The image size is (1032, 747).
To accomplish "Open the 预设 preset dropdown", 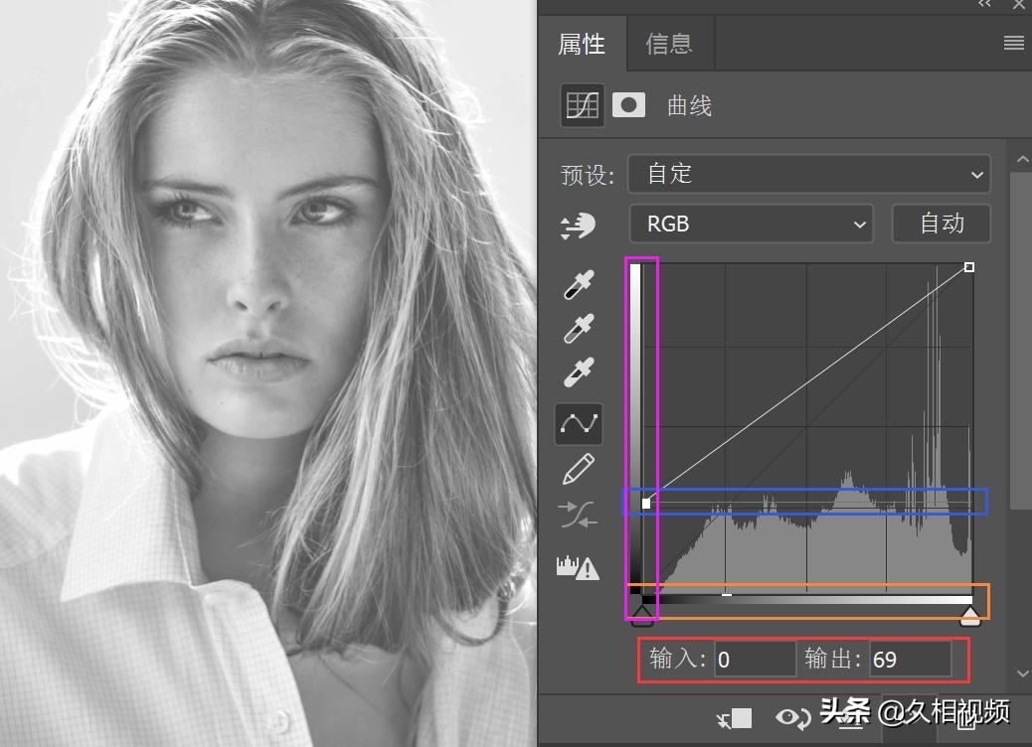I will [x=809, y=174].
